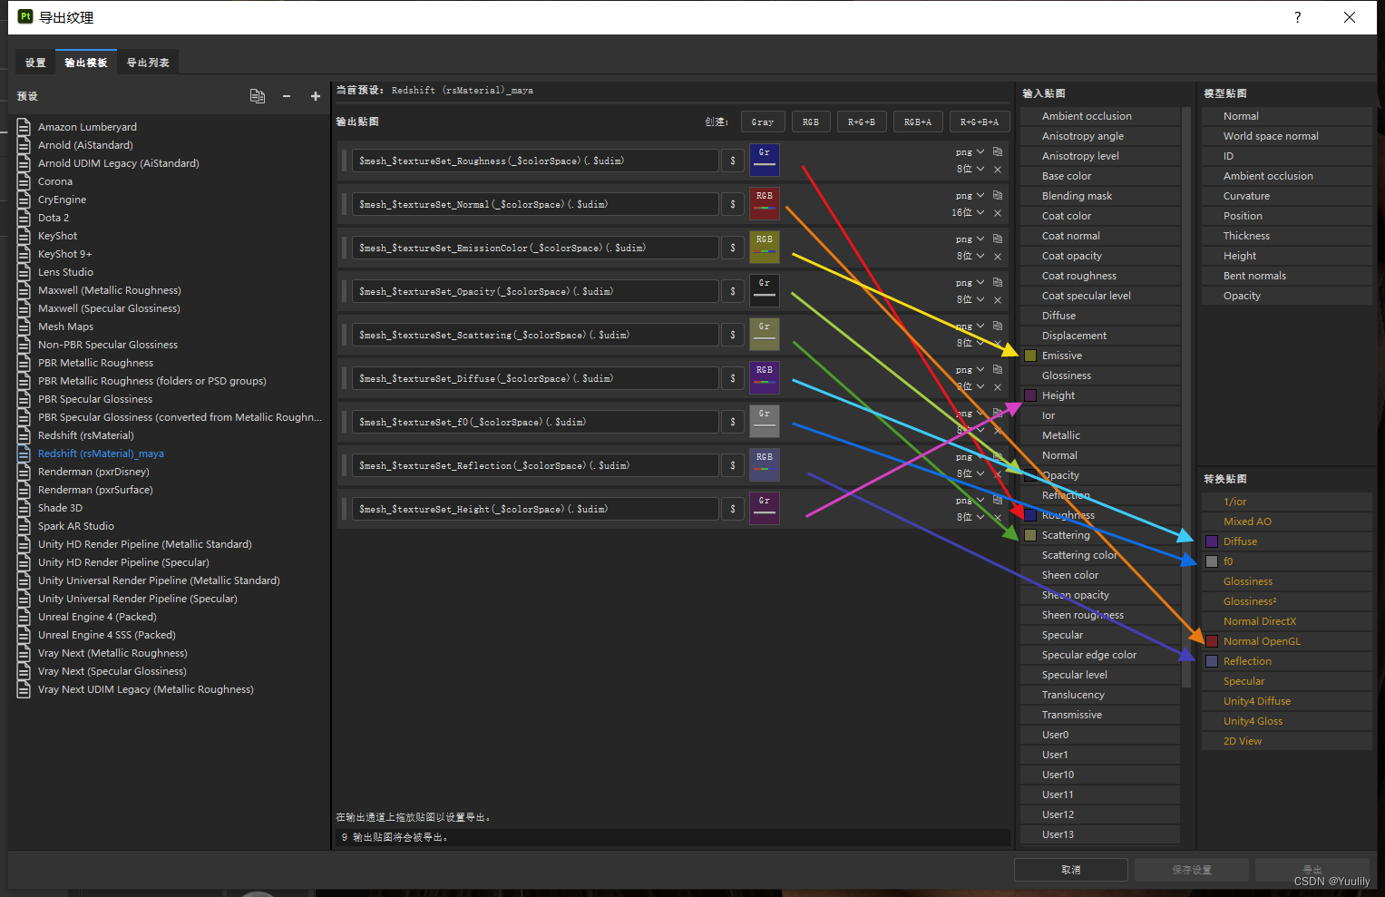Image resolution: width=1385 pixels, height=897 pixels.
Task: Duplicate the Roughness output map row
Action: click(998, 151)
